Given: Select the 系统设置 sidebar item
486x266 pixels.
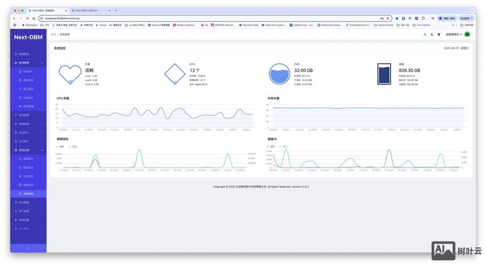Looking at the screenshot, I should pos(24,220).
